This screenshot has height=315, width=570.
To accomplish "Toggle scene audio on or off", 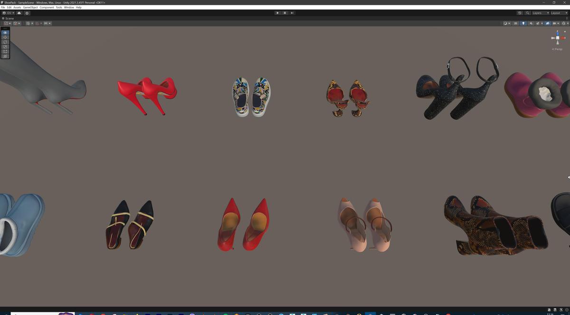I will (531, 23).
